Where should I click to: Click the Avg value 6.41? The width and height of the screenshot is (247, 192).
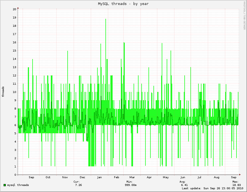coord(184,185)
